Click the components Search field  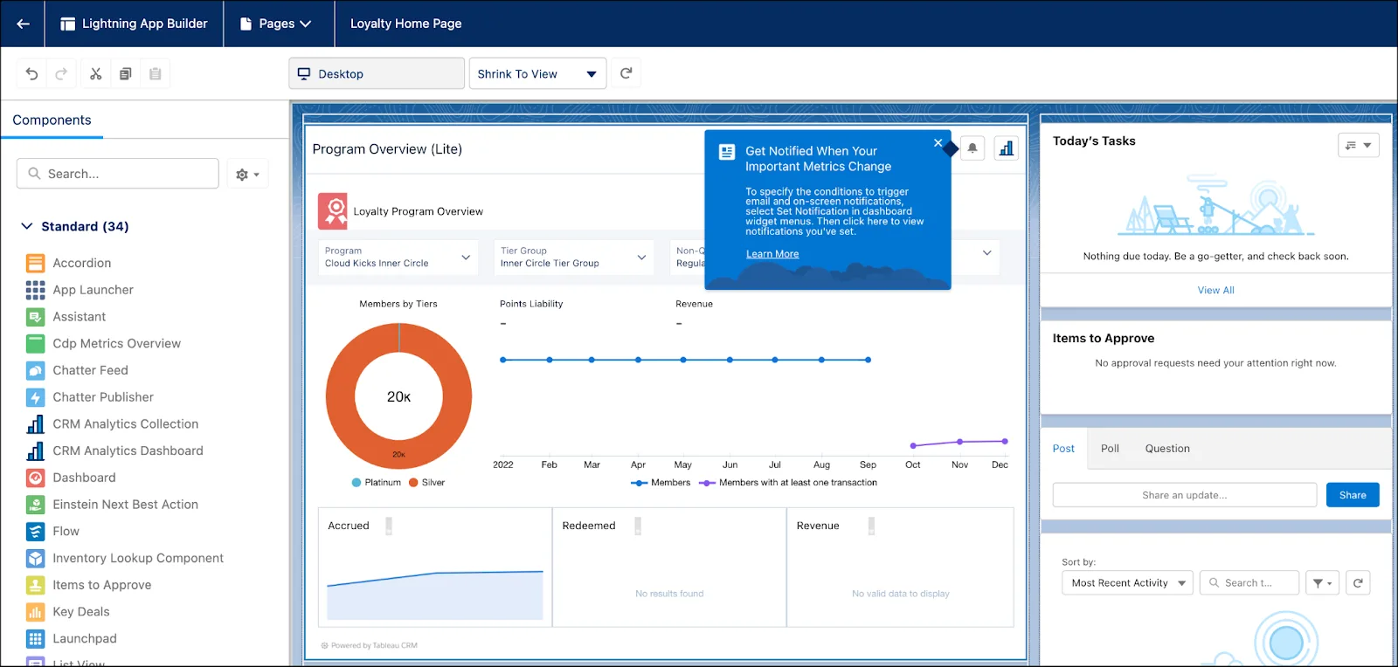pyautogui.click(x=117, y=174)
